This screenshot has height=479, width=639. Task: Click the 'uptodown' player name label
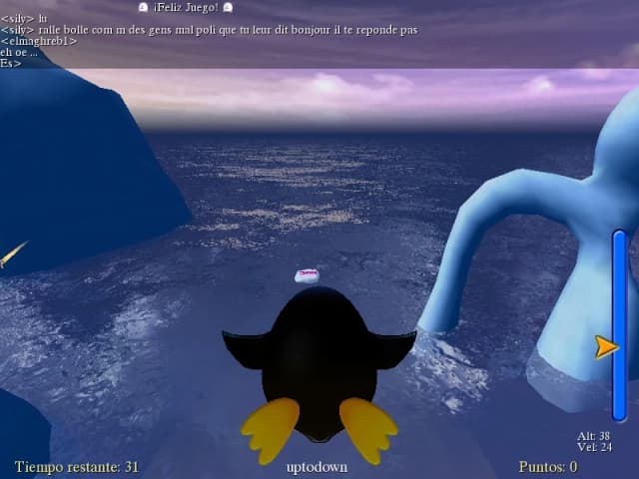point(318,467)
